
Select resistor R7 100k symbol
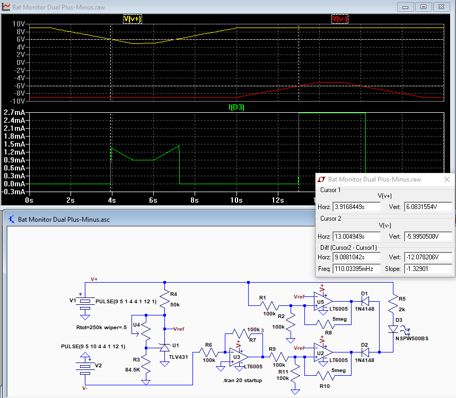[x=241, y=334]
